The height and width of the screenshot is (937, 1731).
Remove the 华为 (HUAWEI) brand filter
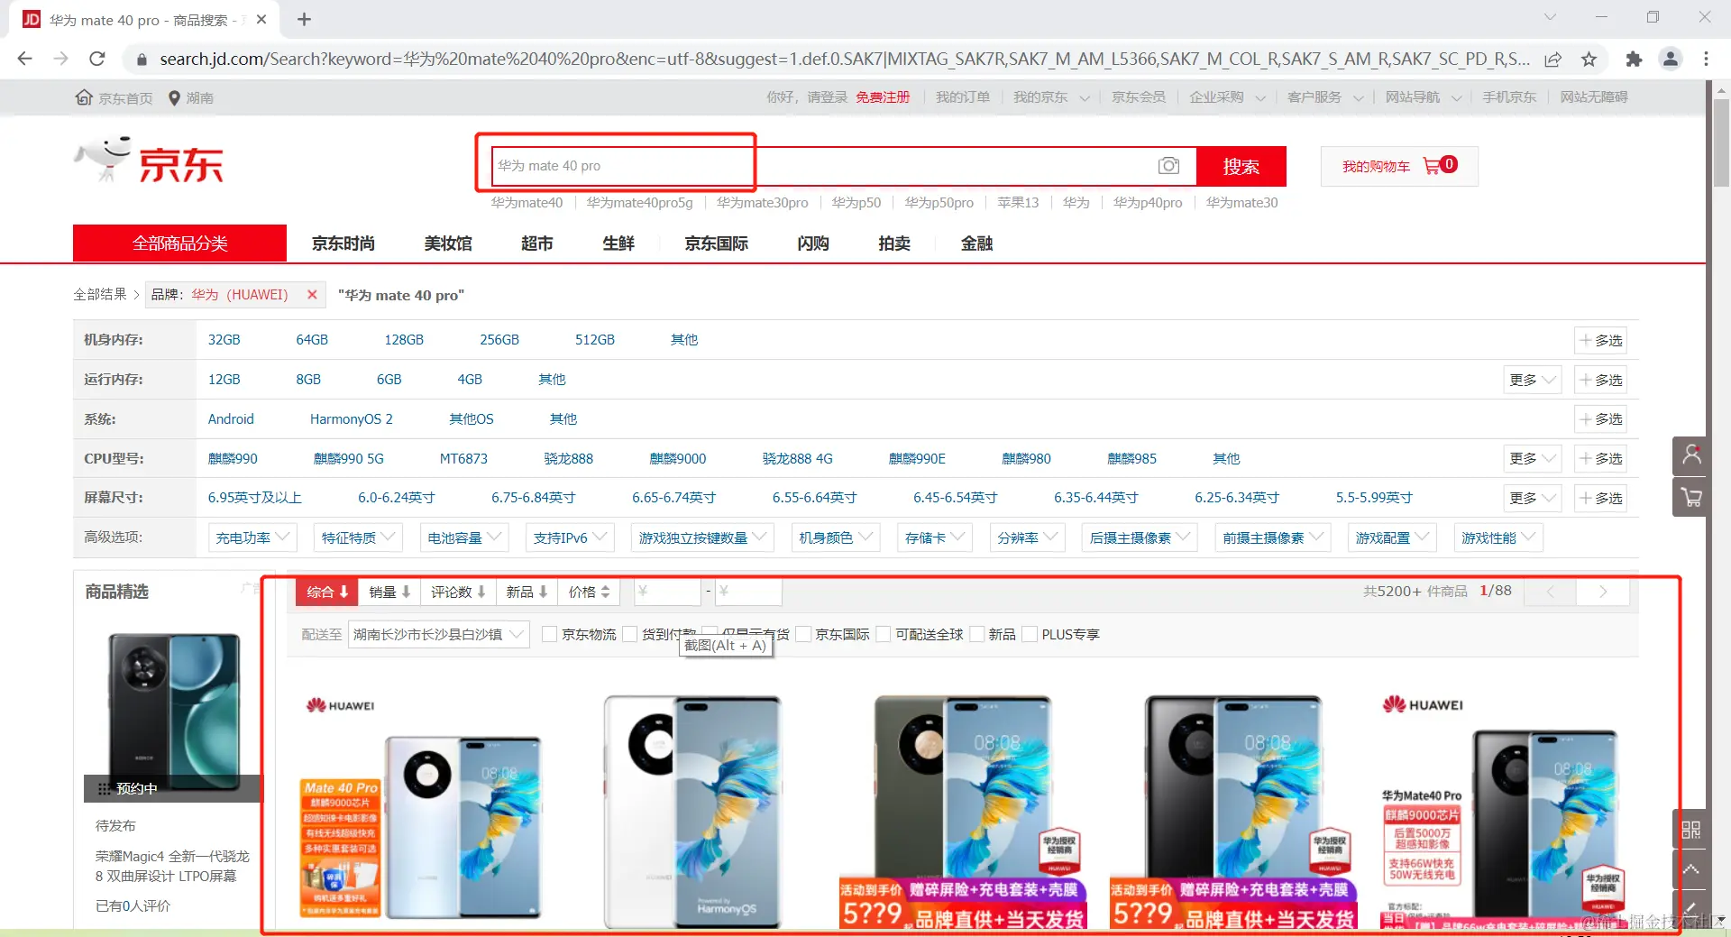pyautogui.click(x=312, y=295)
